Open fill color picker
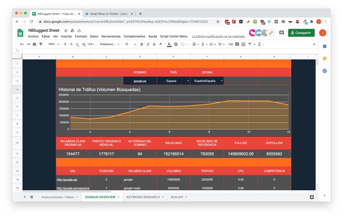 click(169, 45)
